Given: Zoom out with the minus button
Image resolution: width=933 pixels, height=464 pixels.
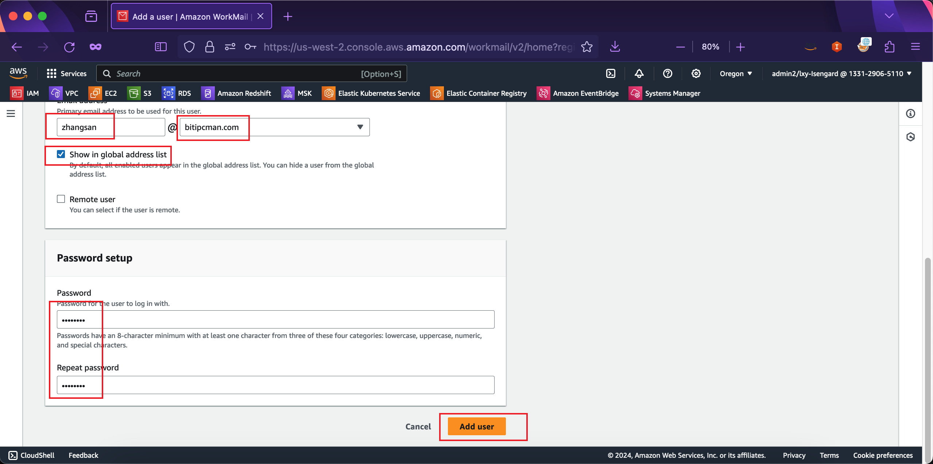Looking at the screenshot, I should coord(680,47).
